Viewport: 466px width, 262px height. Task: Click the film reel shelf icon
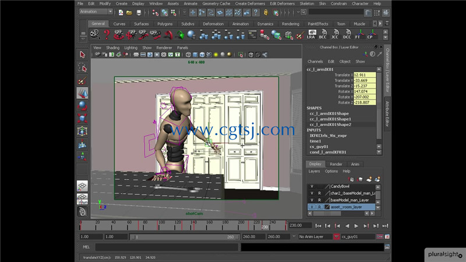(x=95, y=34)
